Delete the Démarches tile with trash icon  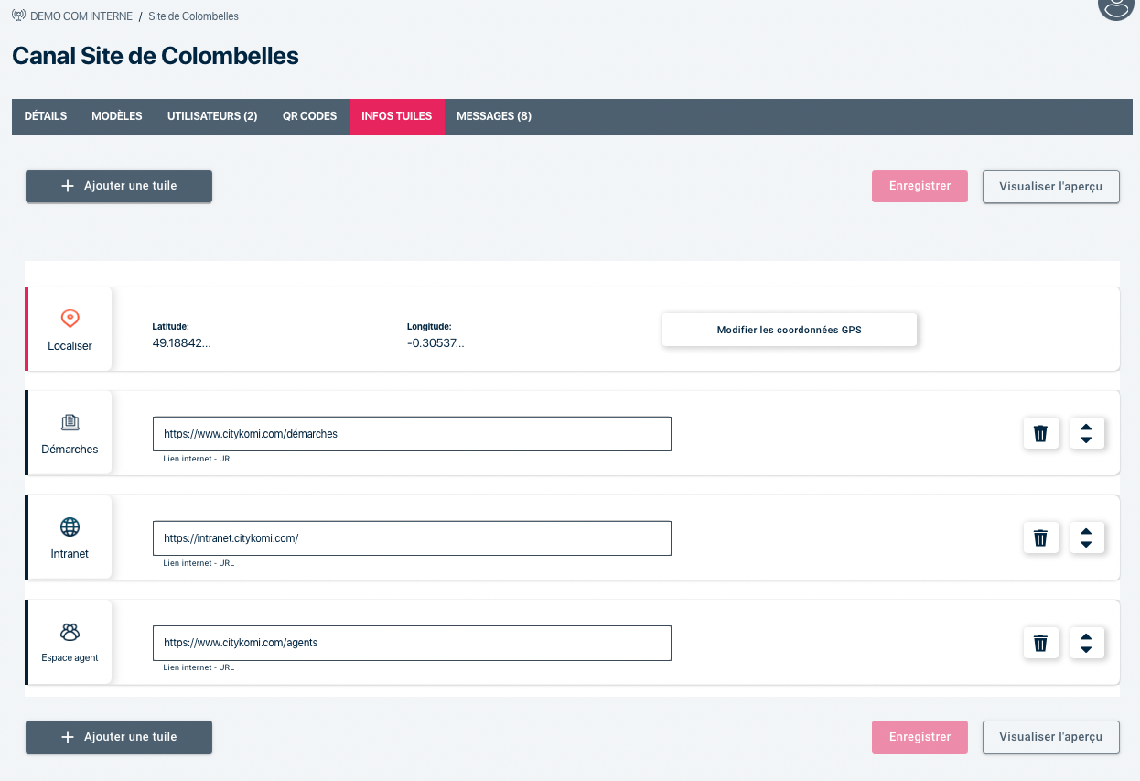1040,434
